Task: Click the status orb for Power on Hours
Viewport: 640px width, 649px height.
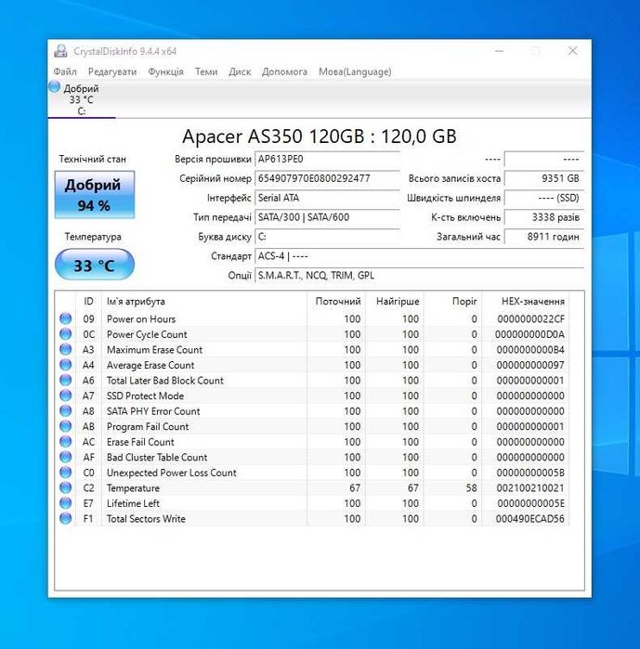Action: coord(65,318)
